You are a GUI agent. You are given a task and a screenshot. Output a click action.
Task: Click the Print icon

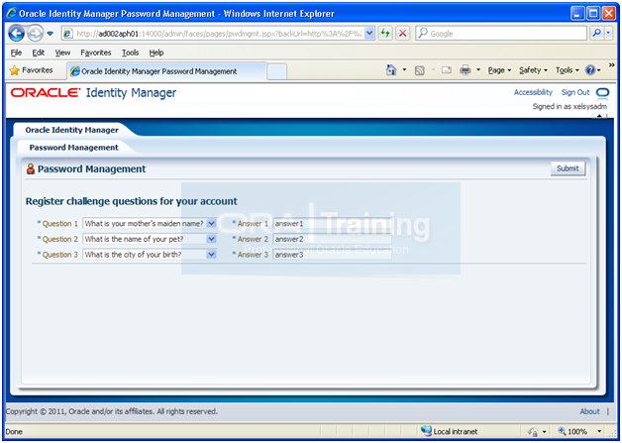(465, 70)
